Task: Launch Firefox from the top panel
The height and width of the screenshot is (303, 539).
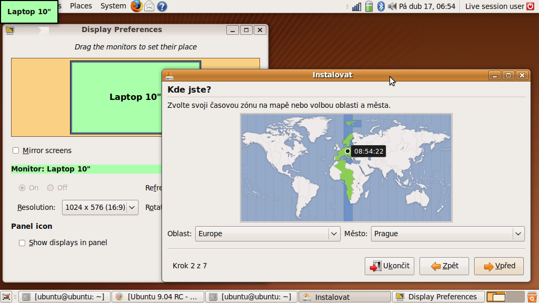Action: point(136,6)
